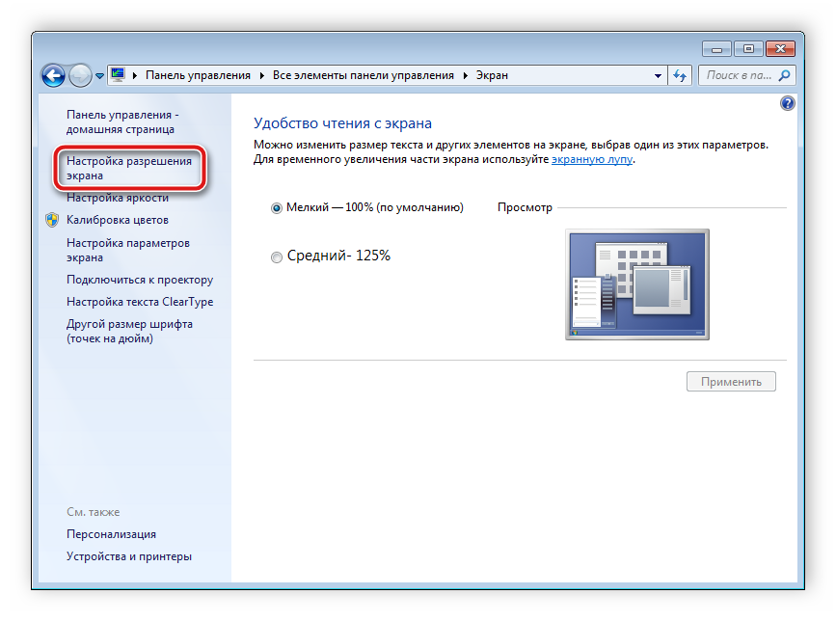Click the Все элементы панели управления breadcrumb
836x621 pixels.
363,75
